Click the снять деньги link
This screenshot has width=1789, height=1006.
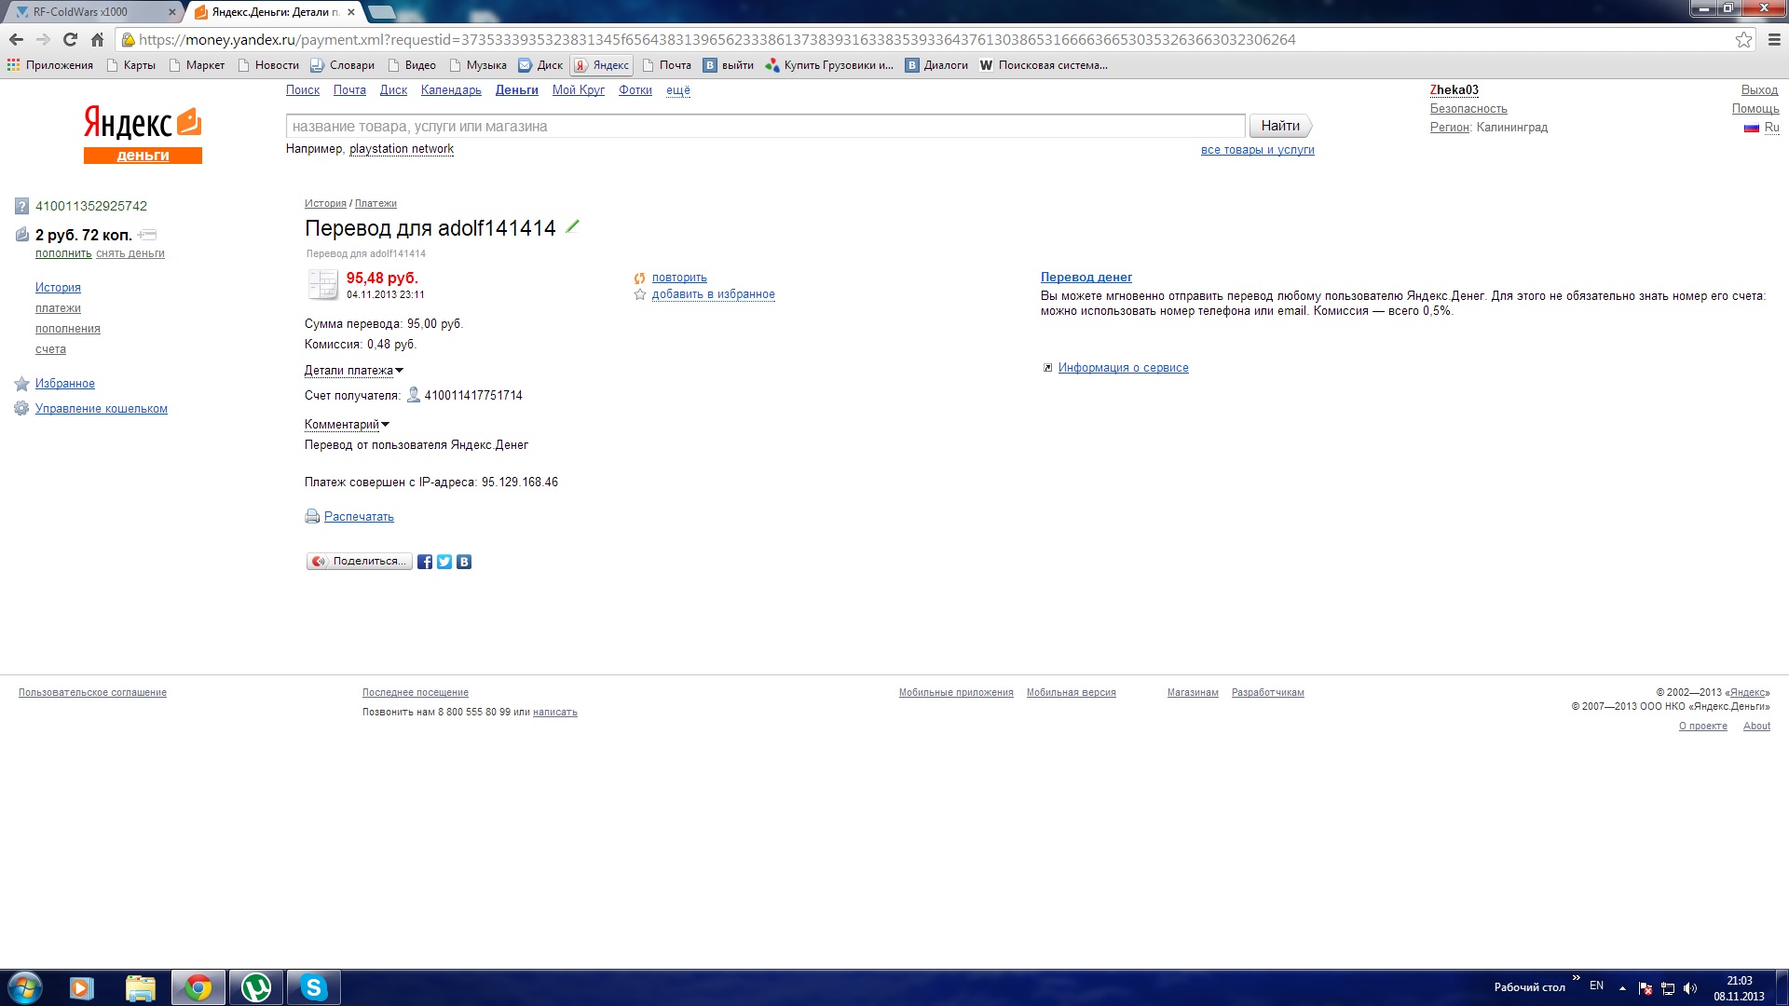pyautogui.click(x=130, y=253)
